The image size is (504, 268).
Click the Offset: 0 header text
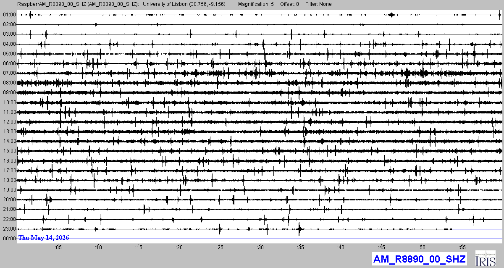pos(289,4)
